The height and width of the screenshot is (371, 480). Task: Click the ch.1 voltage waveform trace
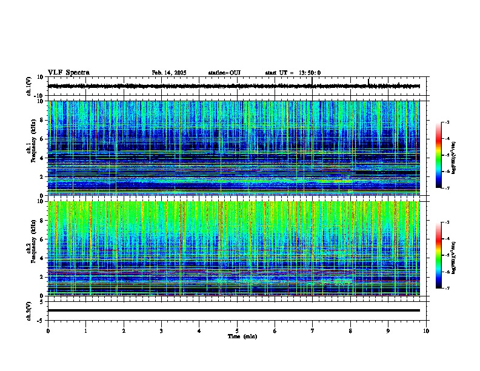tap(233, 86)
